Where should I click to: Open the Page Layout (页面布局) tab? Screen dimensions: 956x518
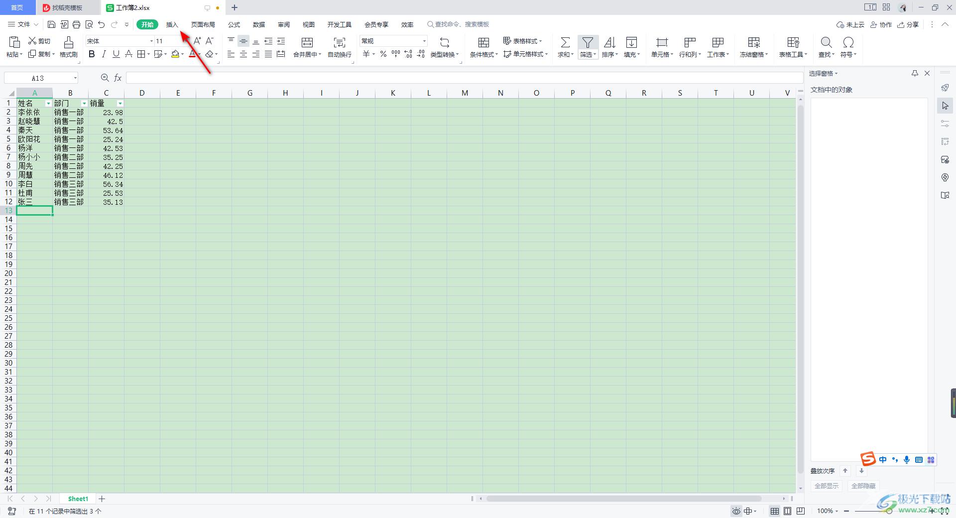tap(203, 24)
